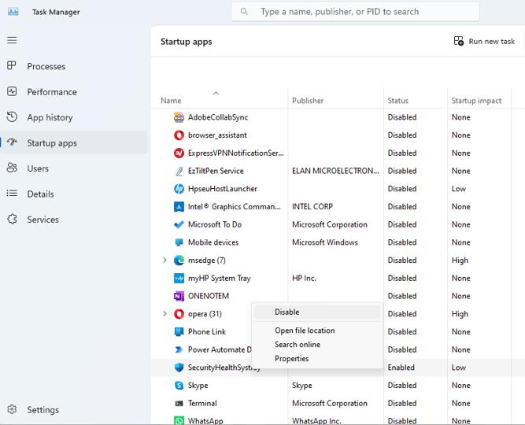525x425 pixels.
Task: Click the Intel Graphics Command icon
Action: pos(179,207)
